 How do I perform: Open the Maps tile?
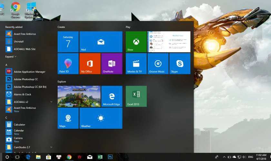point(68,118)
